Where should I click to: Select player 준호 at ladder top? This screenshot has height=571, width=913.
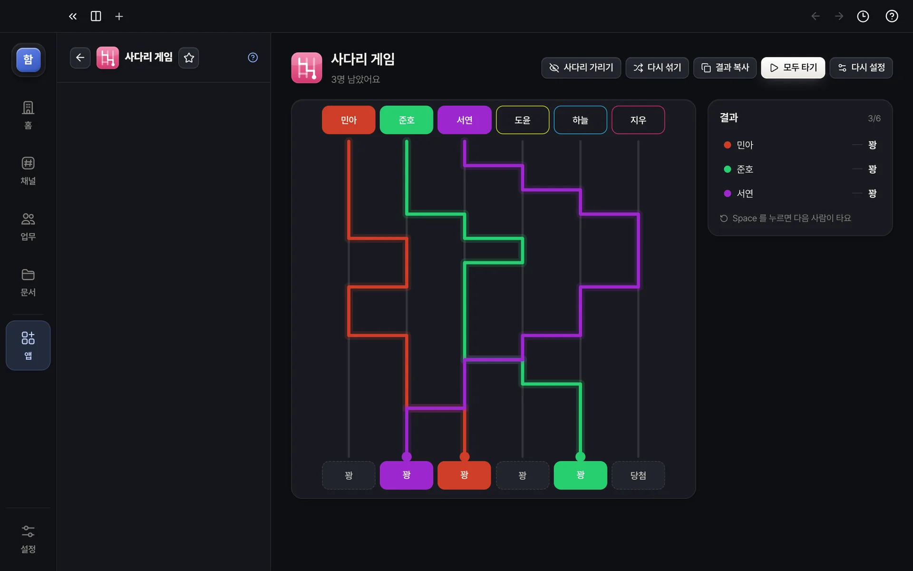pyautogui.click(x=407, y=120)
